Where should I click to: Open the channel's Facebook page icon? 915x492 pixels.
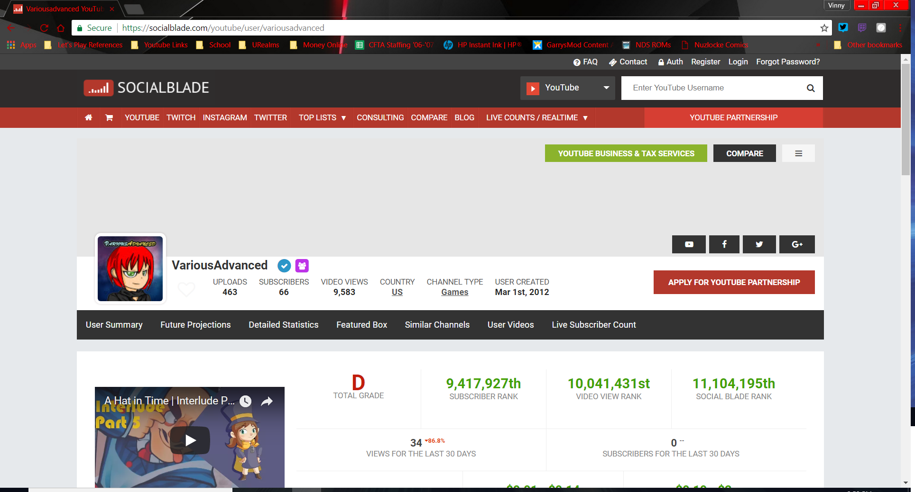[x=724, y=244]
